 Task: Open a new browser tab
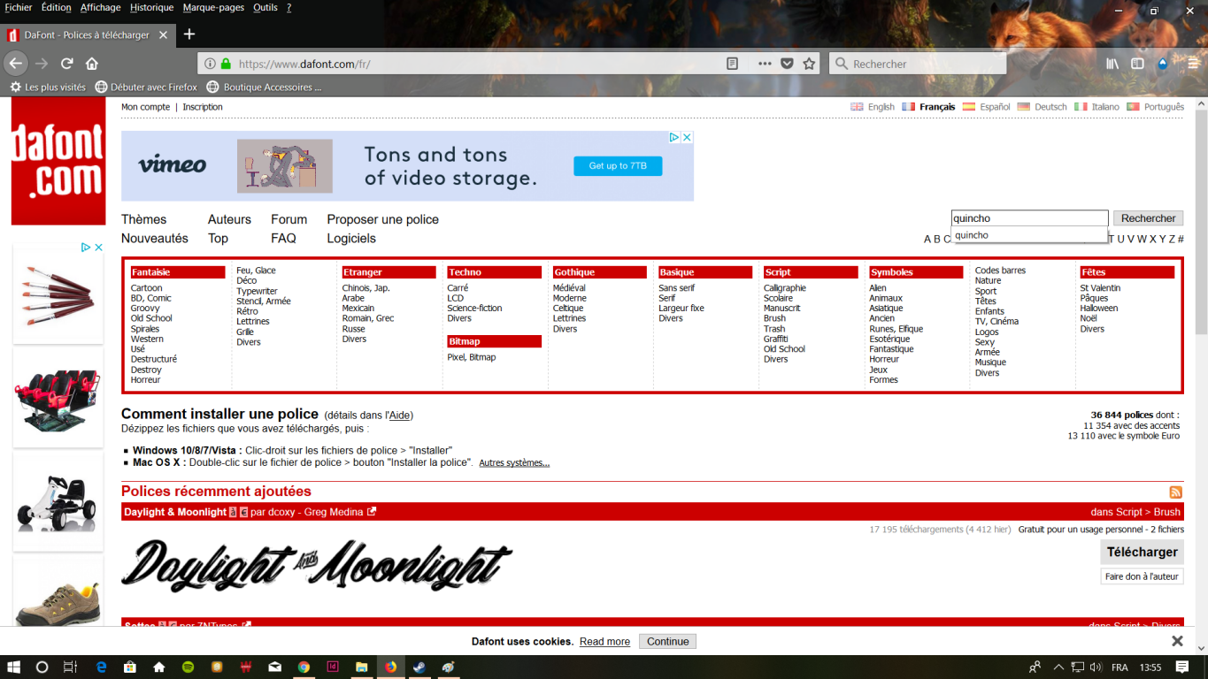tap(189, 34)
